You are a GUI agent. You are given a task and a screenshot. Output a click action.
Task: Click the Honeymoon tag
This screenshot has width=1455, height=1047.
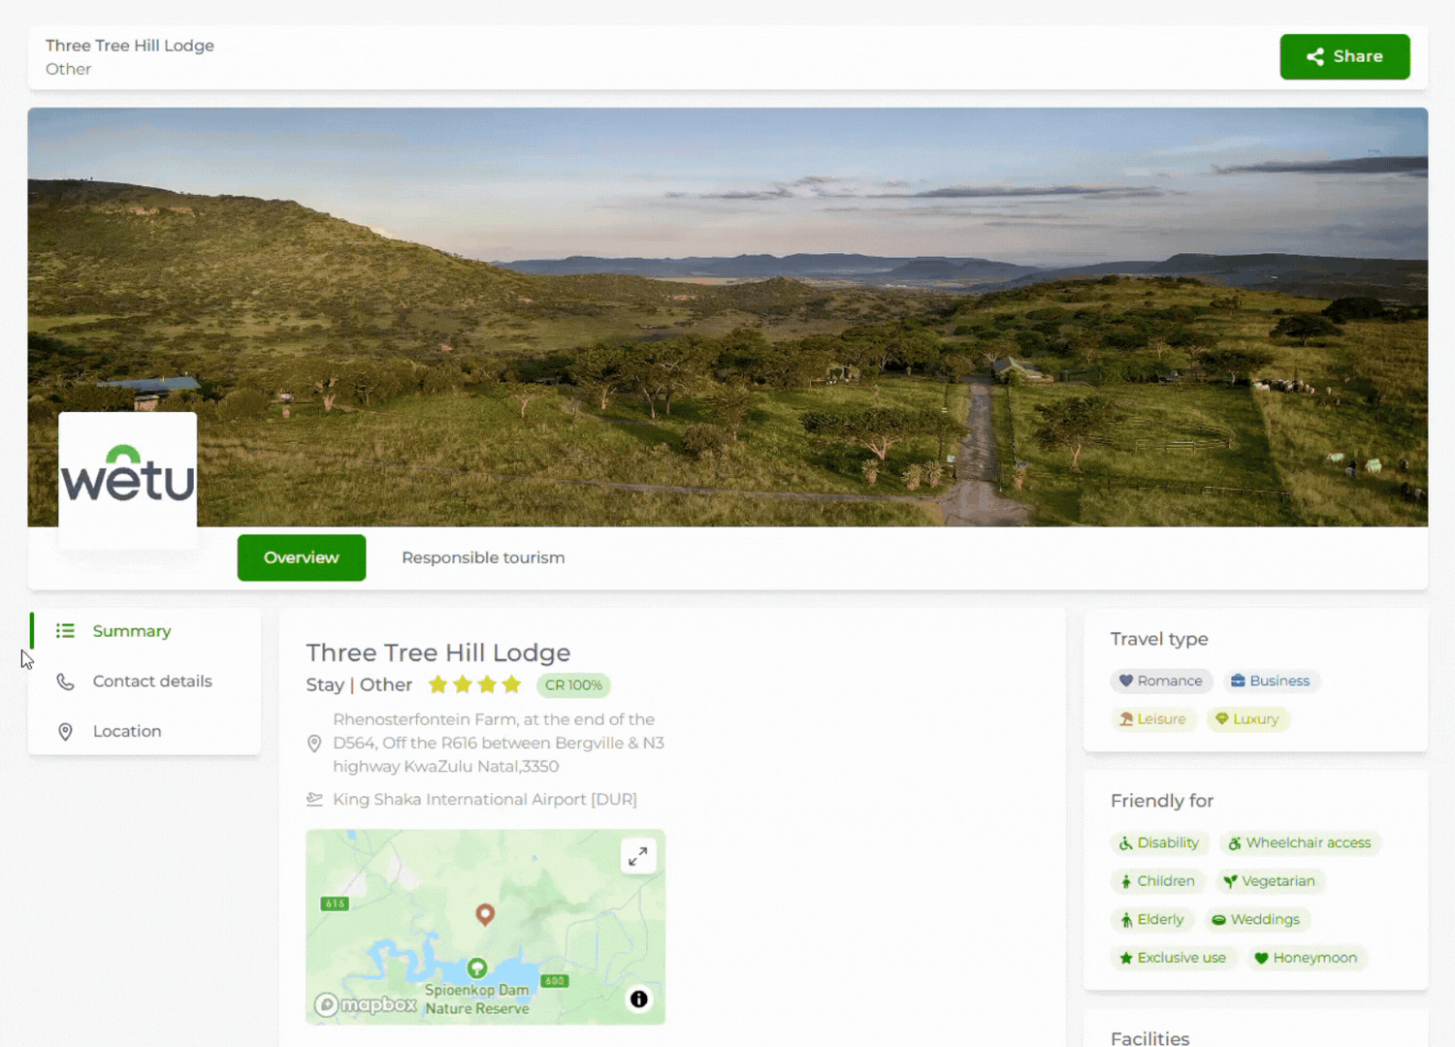click(x=1306, y=958)
